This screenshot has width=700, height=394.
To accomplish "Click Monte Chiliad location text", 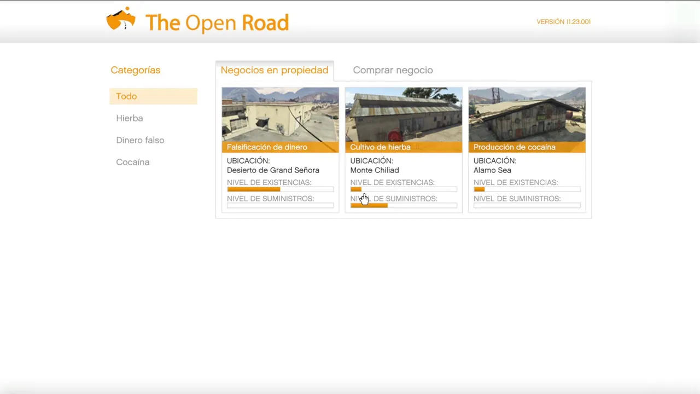I will (x=375, y=170).
